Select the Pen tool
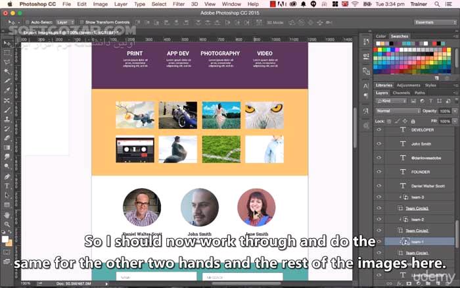Screen dimensions: 460x288 [7, 176]
